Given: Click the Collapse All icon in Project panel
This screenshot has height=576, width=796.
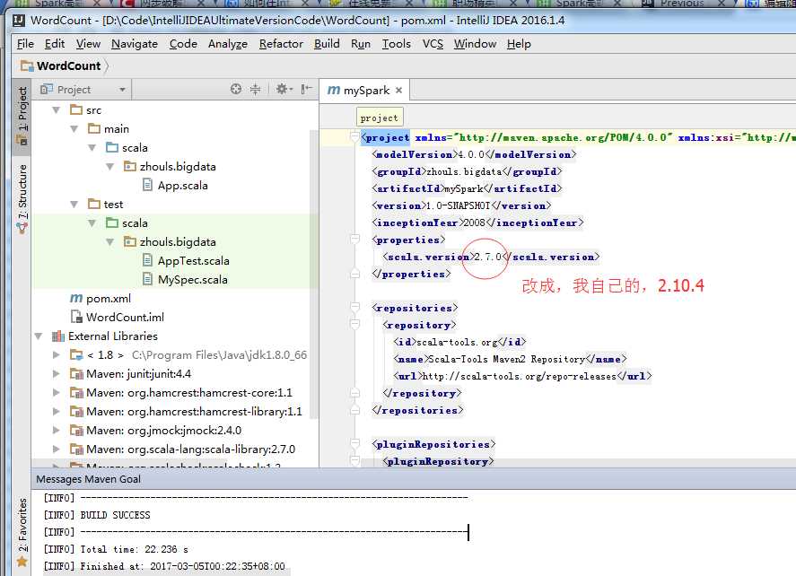Looking at the screenshot, I should (255, 89).
